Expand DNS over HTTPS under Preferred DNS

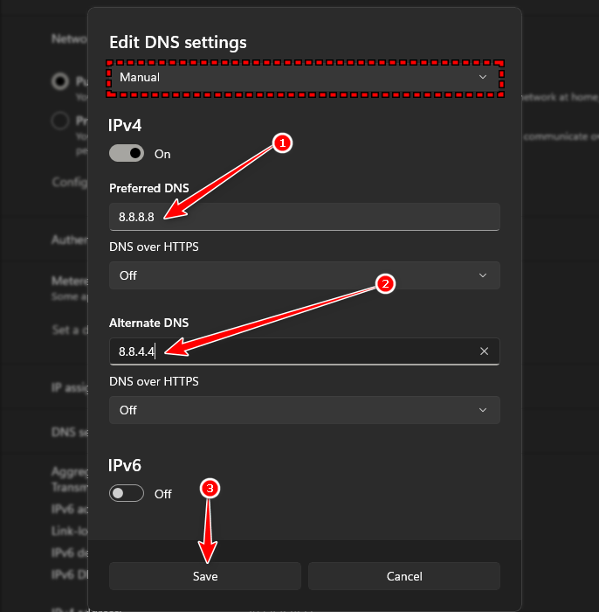pyautogui.click(x=304, y=275)
